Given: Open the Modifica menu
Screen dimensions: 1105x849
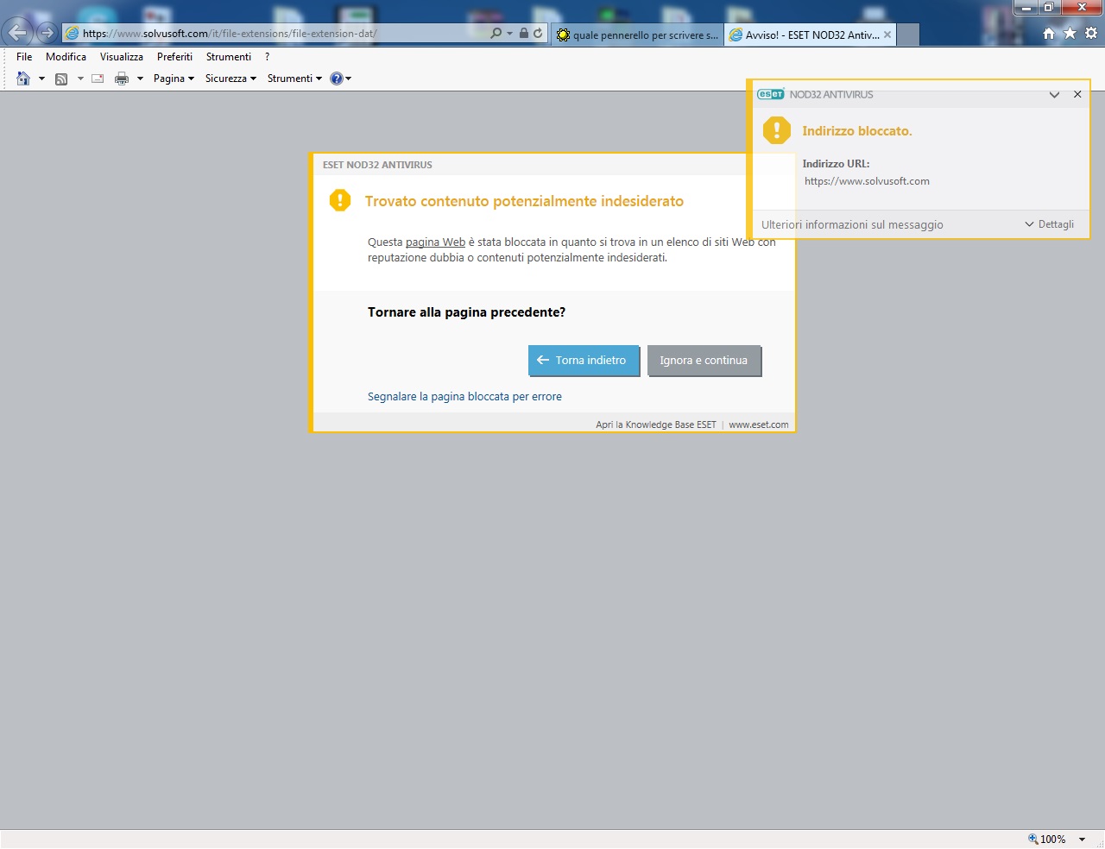Looking at the screenshot, I should [x=66, y=57].
